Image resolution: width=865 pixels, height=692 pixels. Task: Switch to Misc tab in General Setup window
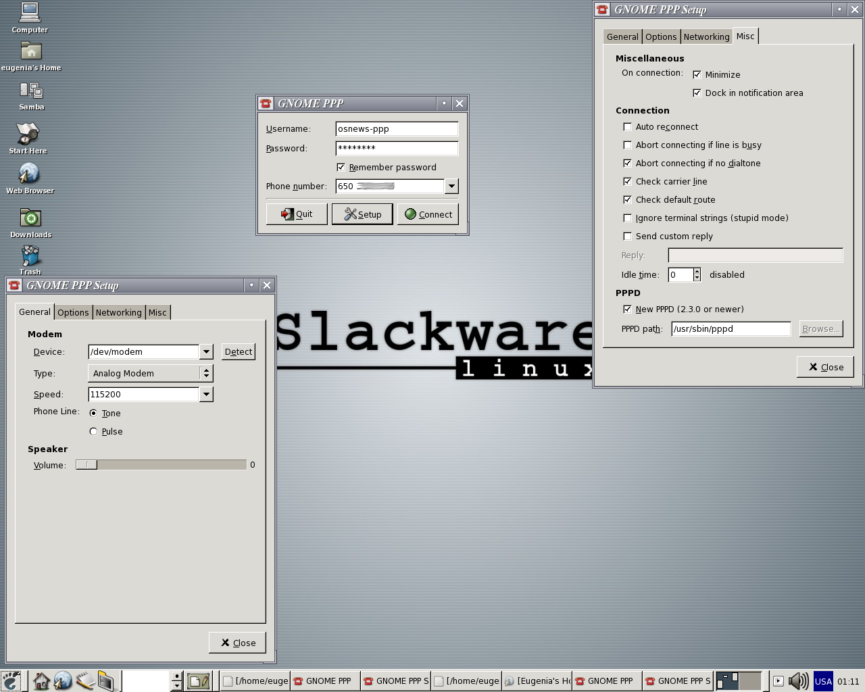157,312
